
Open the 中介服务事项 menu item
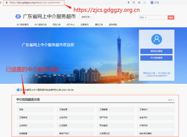click(x=23, y=25)
